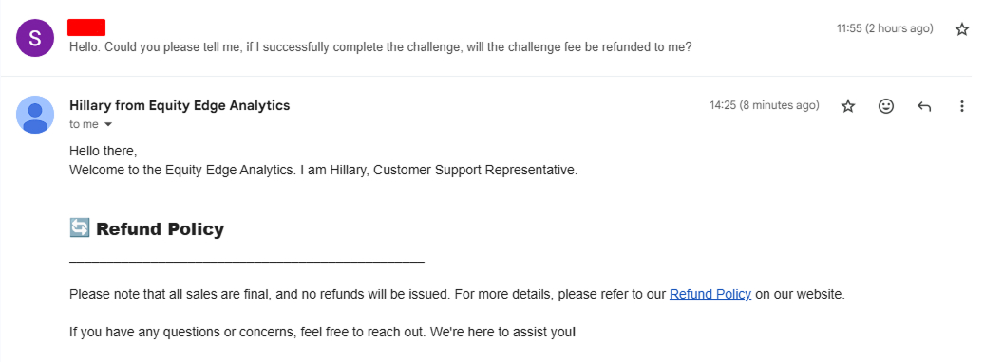Click the red redacted sender name
This screenshot has width=984, height=362.
tap(86, 27)
